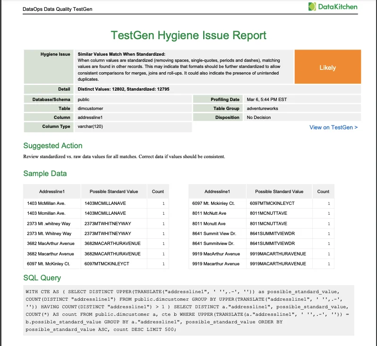This screenshot has width=377, height=346.
Task: Click the right table's Count column header
Action: (323, 192)
